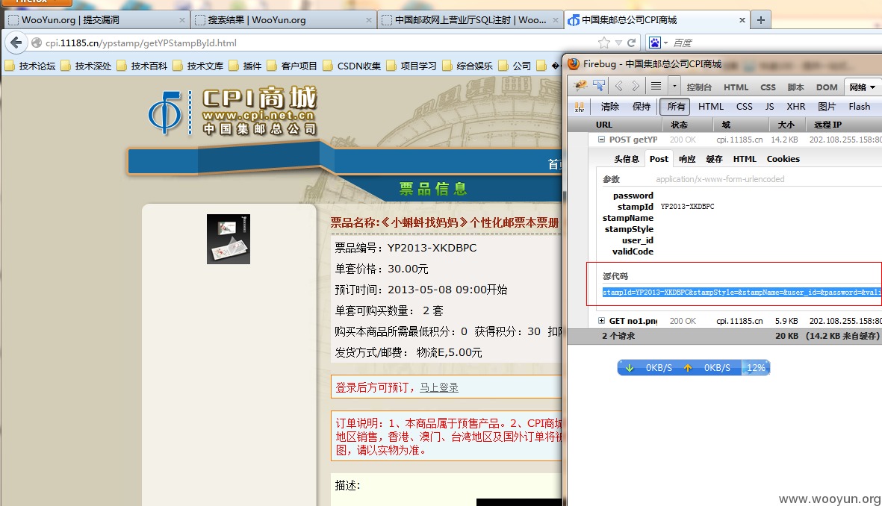This screenshot has height=506, width=882.
Task: Close the 中国集邮总公司CPI商城 tab
Action: (742, 20)
